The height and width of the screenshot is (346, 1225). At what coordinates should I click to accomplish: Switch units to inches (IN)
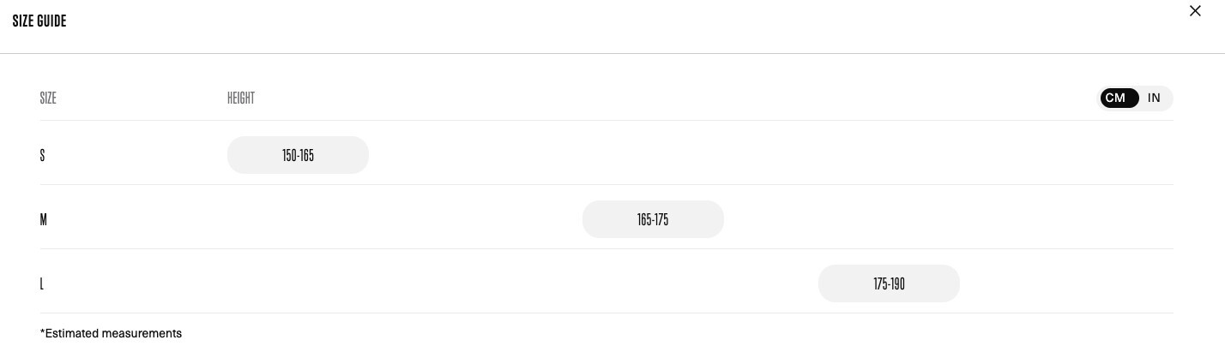1154,98
